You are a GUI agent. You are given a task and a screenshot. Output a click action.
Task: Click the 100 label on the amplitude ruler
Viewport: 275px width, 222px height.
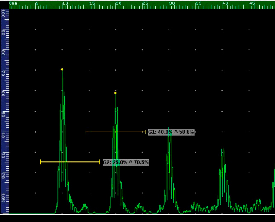pos(3,14)
